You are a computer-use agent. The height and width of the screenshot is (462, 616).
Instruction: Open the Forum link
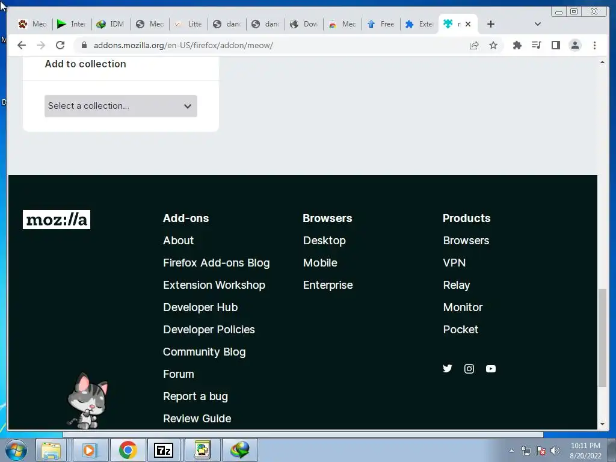coord(179,374)
